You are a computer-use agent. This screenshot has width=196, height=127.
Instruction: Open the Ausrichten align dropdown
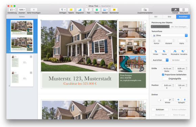coord(160,60)
